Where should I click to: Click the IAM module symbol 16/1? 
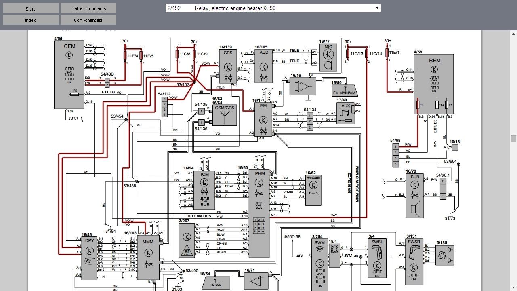(x=263, y=119)
